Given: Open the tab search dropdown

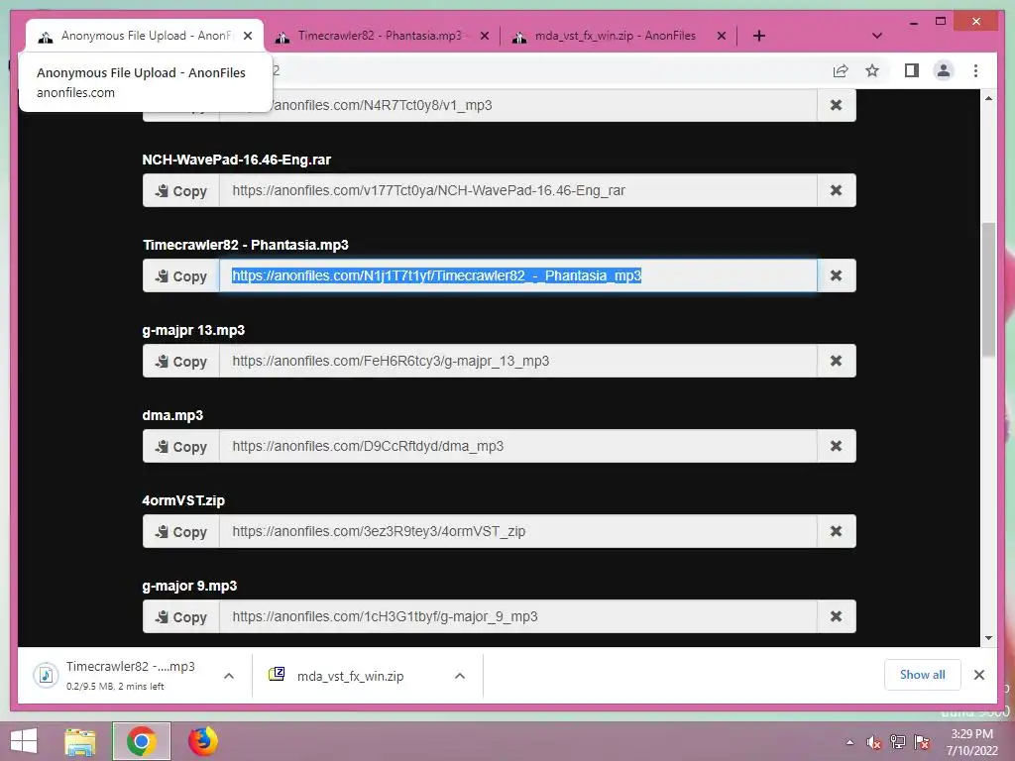Looking at the screenshot, I should click(877, 37).
